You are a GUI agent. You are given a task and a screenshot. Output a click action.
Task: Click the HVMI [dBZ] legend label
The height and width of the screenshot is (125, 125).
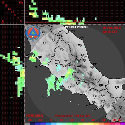click(34, 116)
